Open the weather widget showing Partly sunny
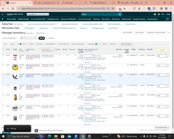Screen dimensions: 174x139 click(127, 136)
